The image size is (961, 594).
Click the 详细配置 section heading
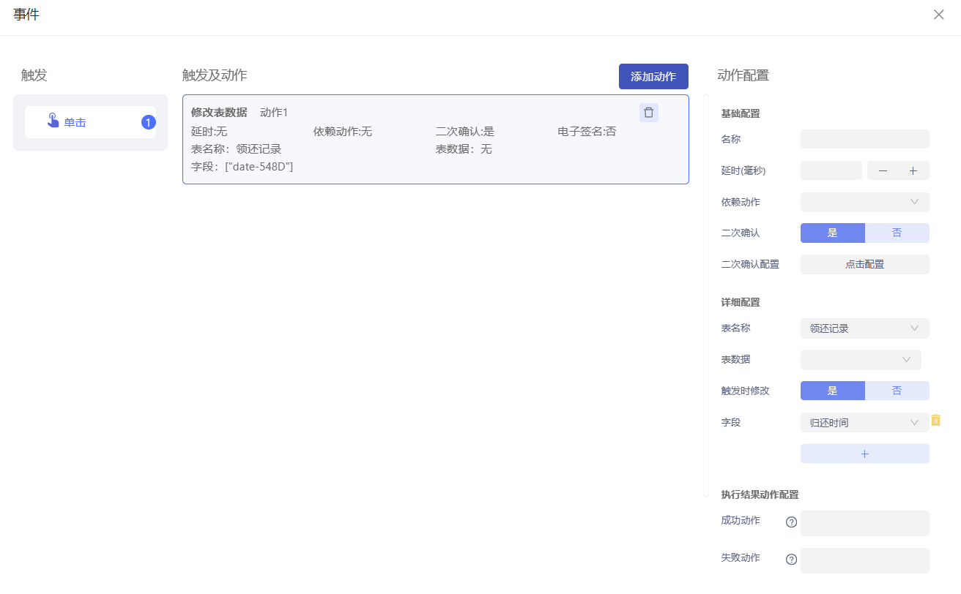tap(741, 302)
